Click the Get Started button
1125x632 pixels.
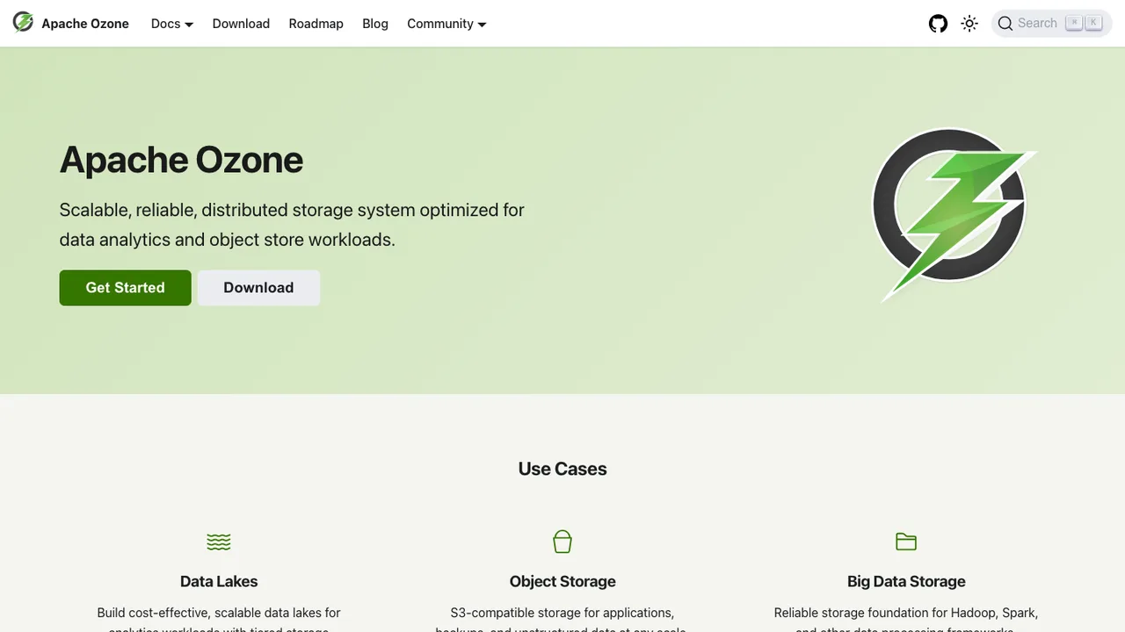coord(125,288)
